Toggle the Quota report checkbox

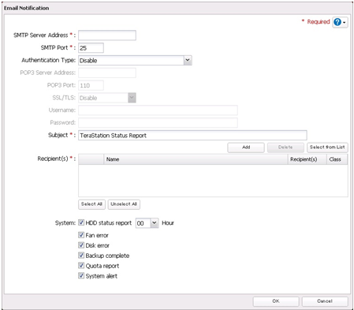pos(81,266)
